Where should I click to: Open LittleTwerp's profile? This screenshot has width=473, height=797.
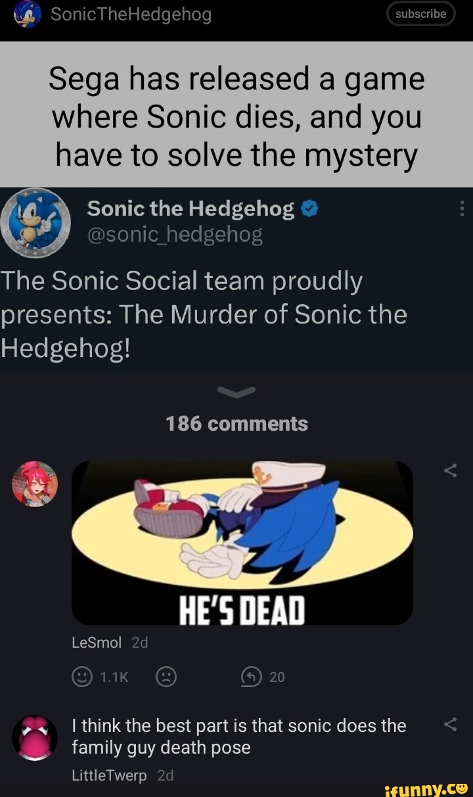pyautogui.click(x=108, y=775)
